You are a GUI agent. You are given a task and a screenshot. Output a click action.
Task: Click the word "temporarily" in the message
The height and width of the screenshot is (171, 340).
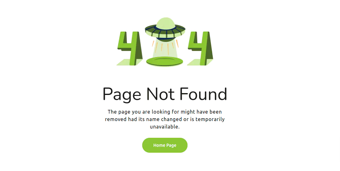coord(210,119)
